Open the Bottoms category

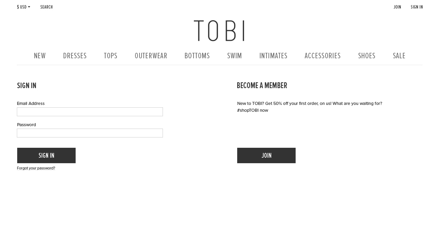pos(197,56)
